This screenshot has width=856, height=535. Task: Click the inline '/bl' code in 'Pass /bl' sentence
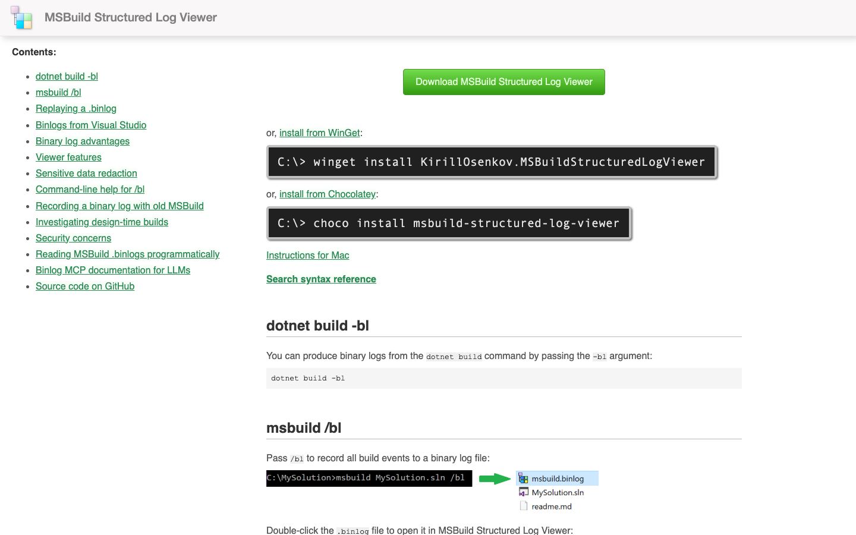tap(297, 459)
